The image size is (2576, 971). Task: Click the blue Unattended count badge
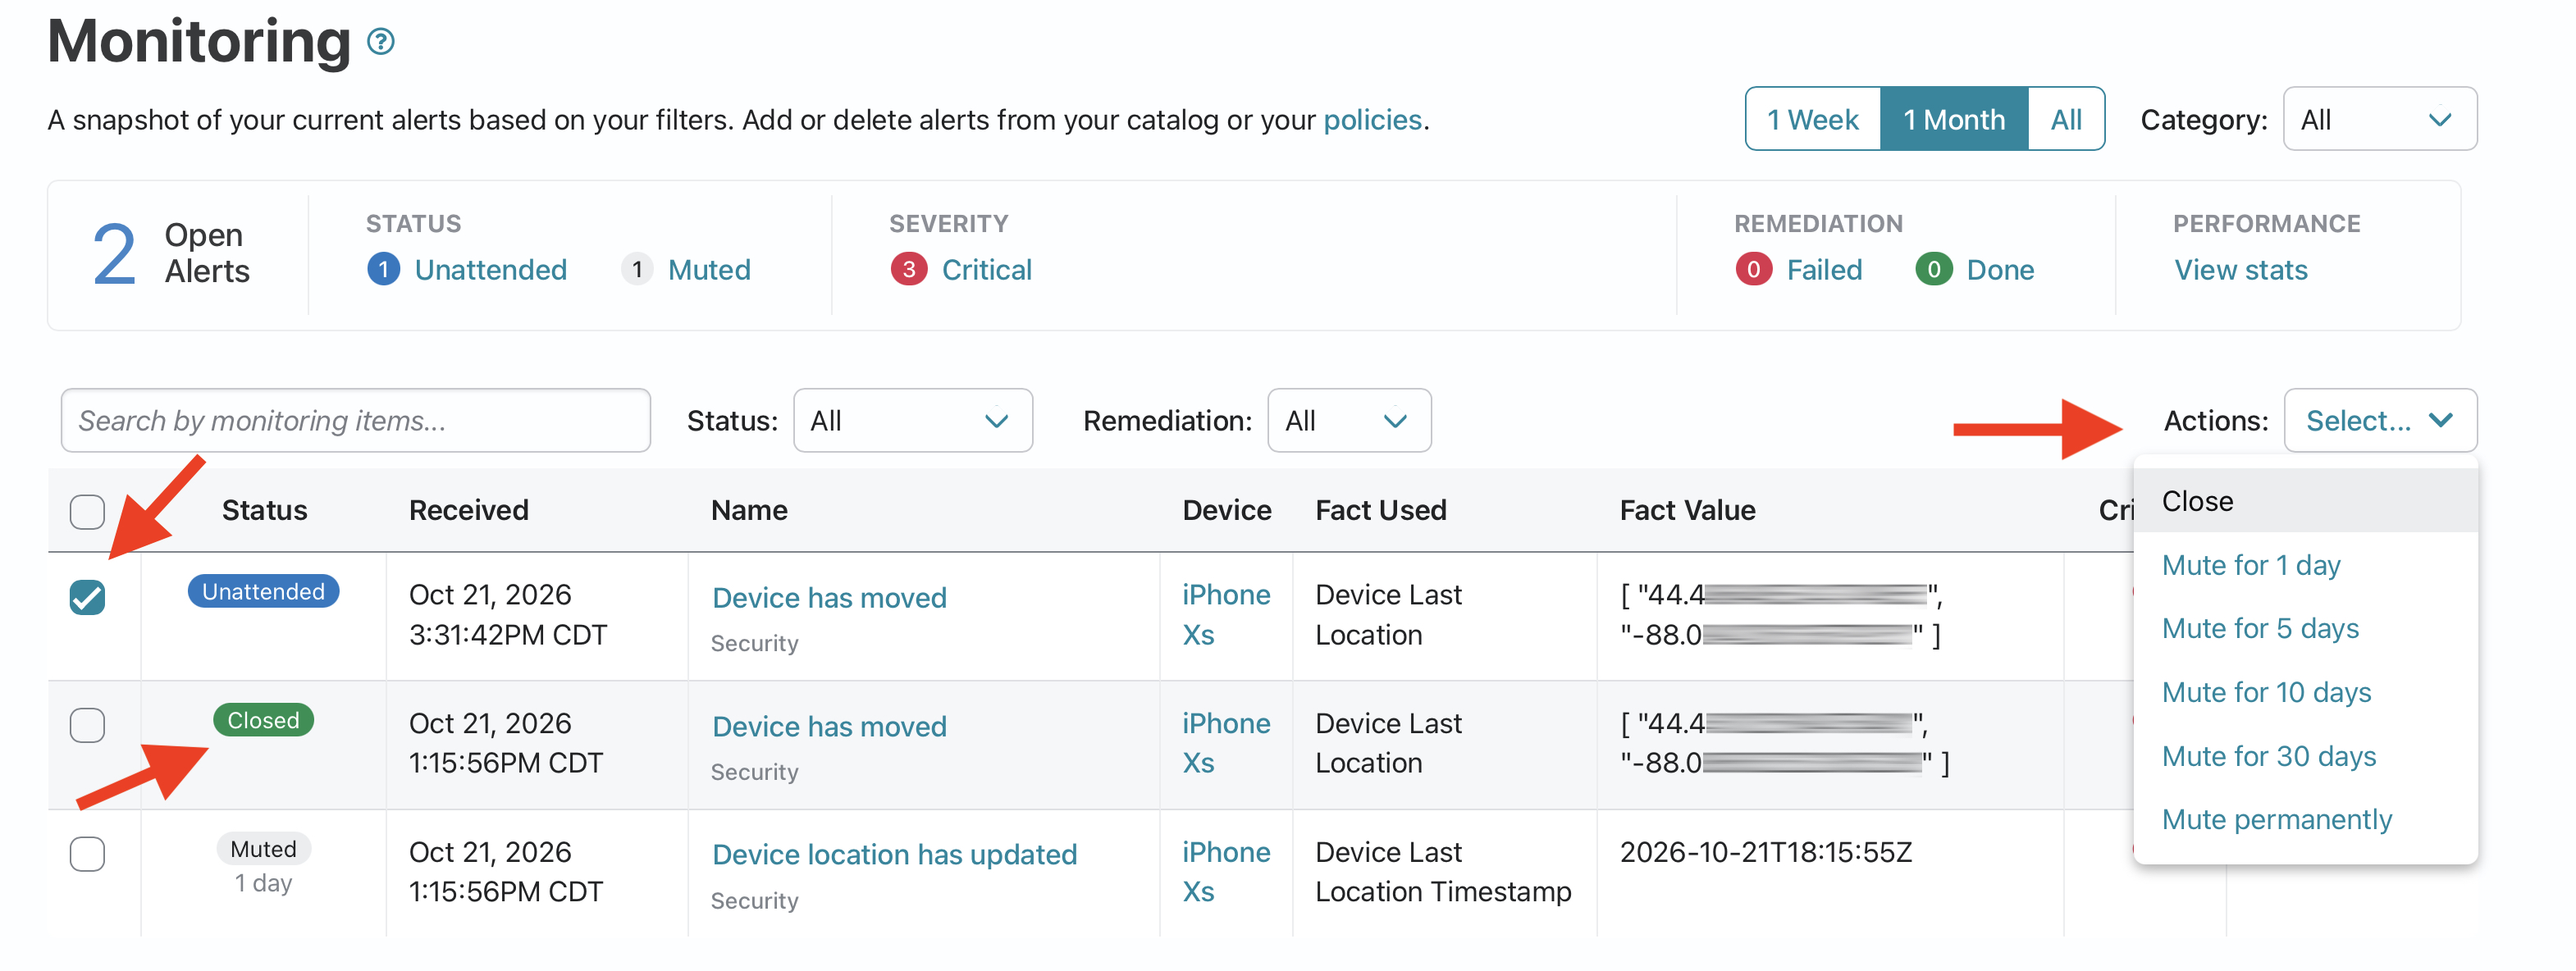tap(383, 269)
